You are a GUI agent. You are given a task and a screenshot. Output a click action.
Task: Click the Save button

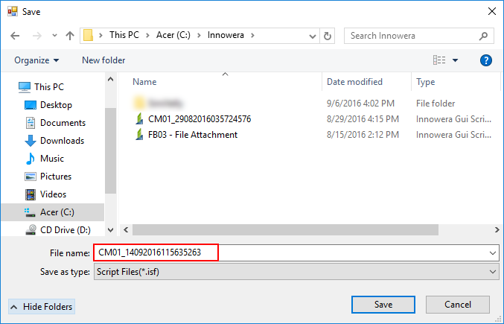(383, 305)
